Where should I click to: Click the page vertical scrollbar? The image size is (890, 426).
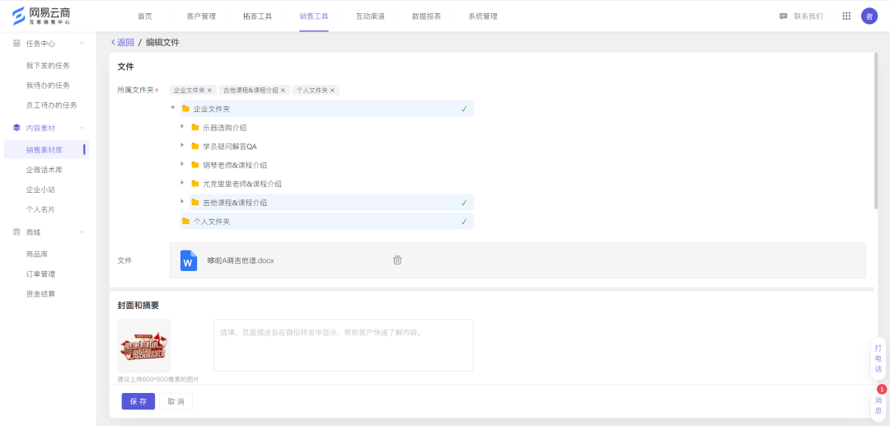[x=876, y=130]
